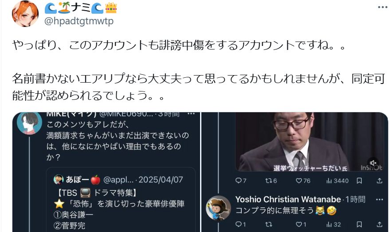Open the tweet's three-dot more menu
Image resolution: width=389 pixels, height=232 pixels.
coord(382,7)
